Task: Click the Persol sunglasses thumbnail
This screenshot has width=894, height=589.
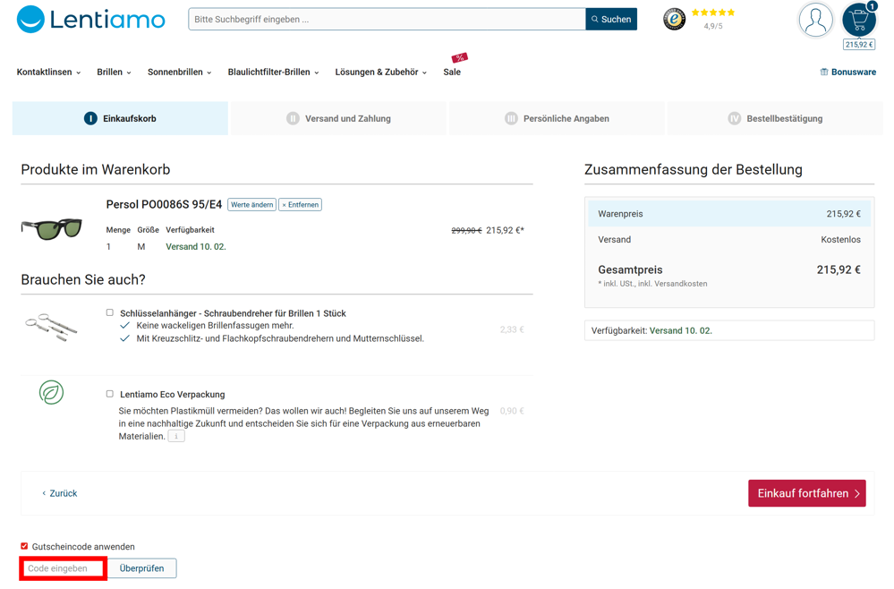Action: pyautogui.click(x=52, y=228)
